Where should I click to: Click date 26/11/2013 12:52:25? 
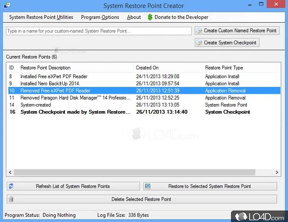click(x=157, y=98)
